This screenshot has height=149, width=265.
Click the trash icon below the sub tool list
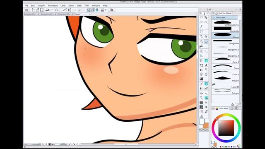click(x=240, y=105)
